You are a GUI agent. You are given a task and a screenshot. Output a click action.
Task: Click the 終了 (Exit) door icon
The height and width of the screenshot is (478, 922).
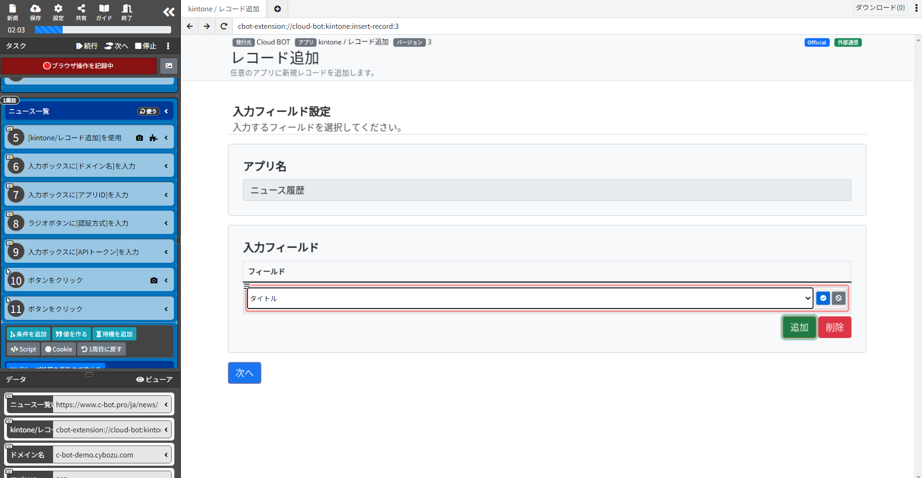click(x=127, y=12)
